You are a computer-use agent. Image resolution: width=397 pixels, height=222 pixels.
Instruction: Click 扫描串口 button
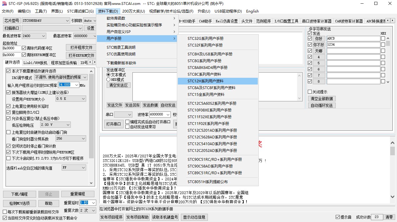click(12, 28)
